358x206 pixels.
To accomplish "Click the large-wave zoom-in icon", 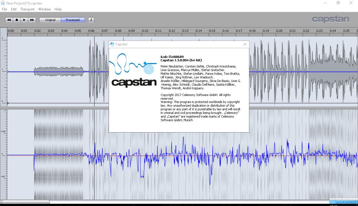I will [352, 202].
